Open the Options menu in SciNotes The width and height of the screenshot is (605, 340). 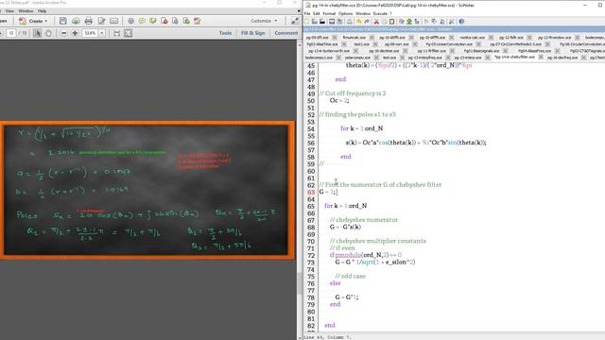coord(346,13)
